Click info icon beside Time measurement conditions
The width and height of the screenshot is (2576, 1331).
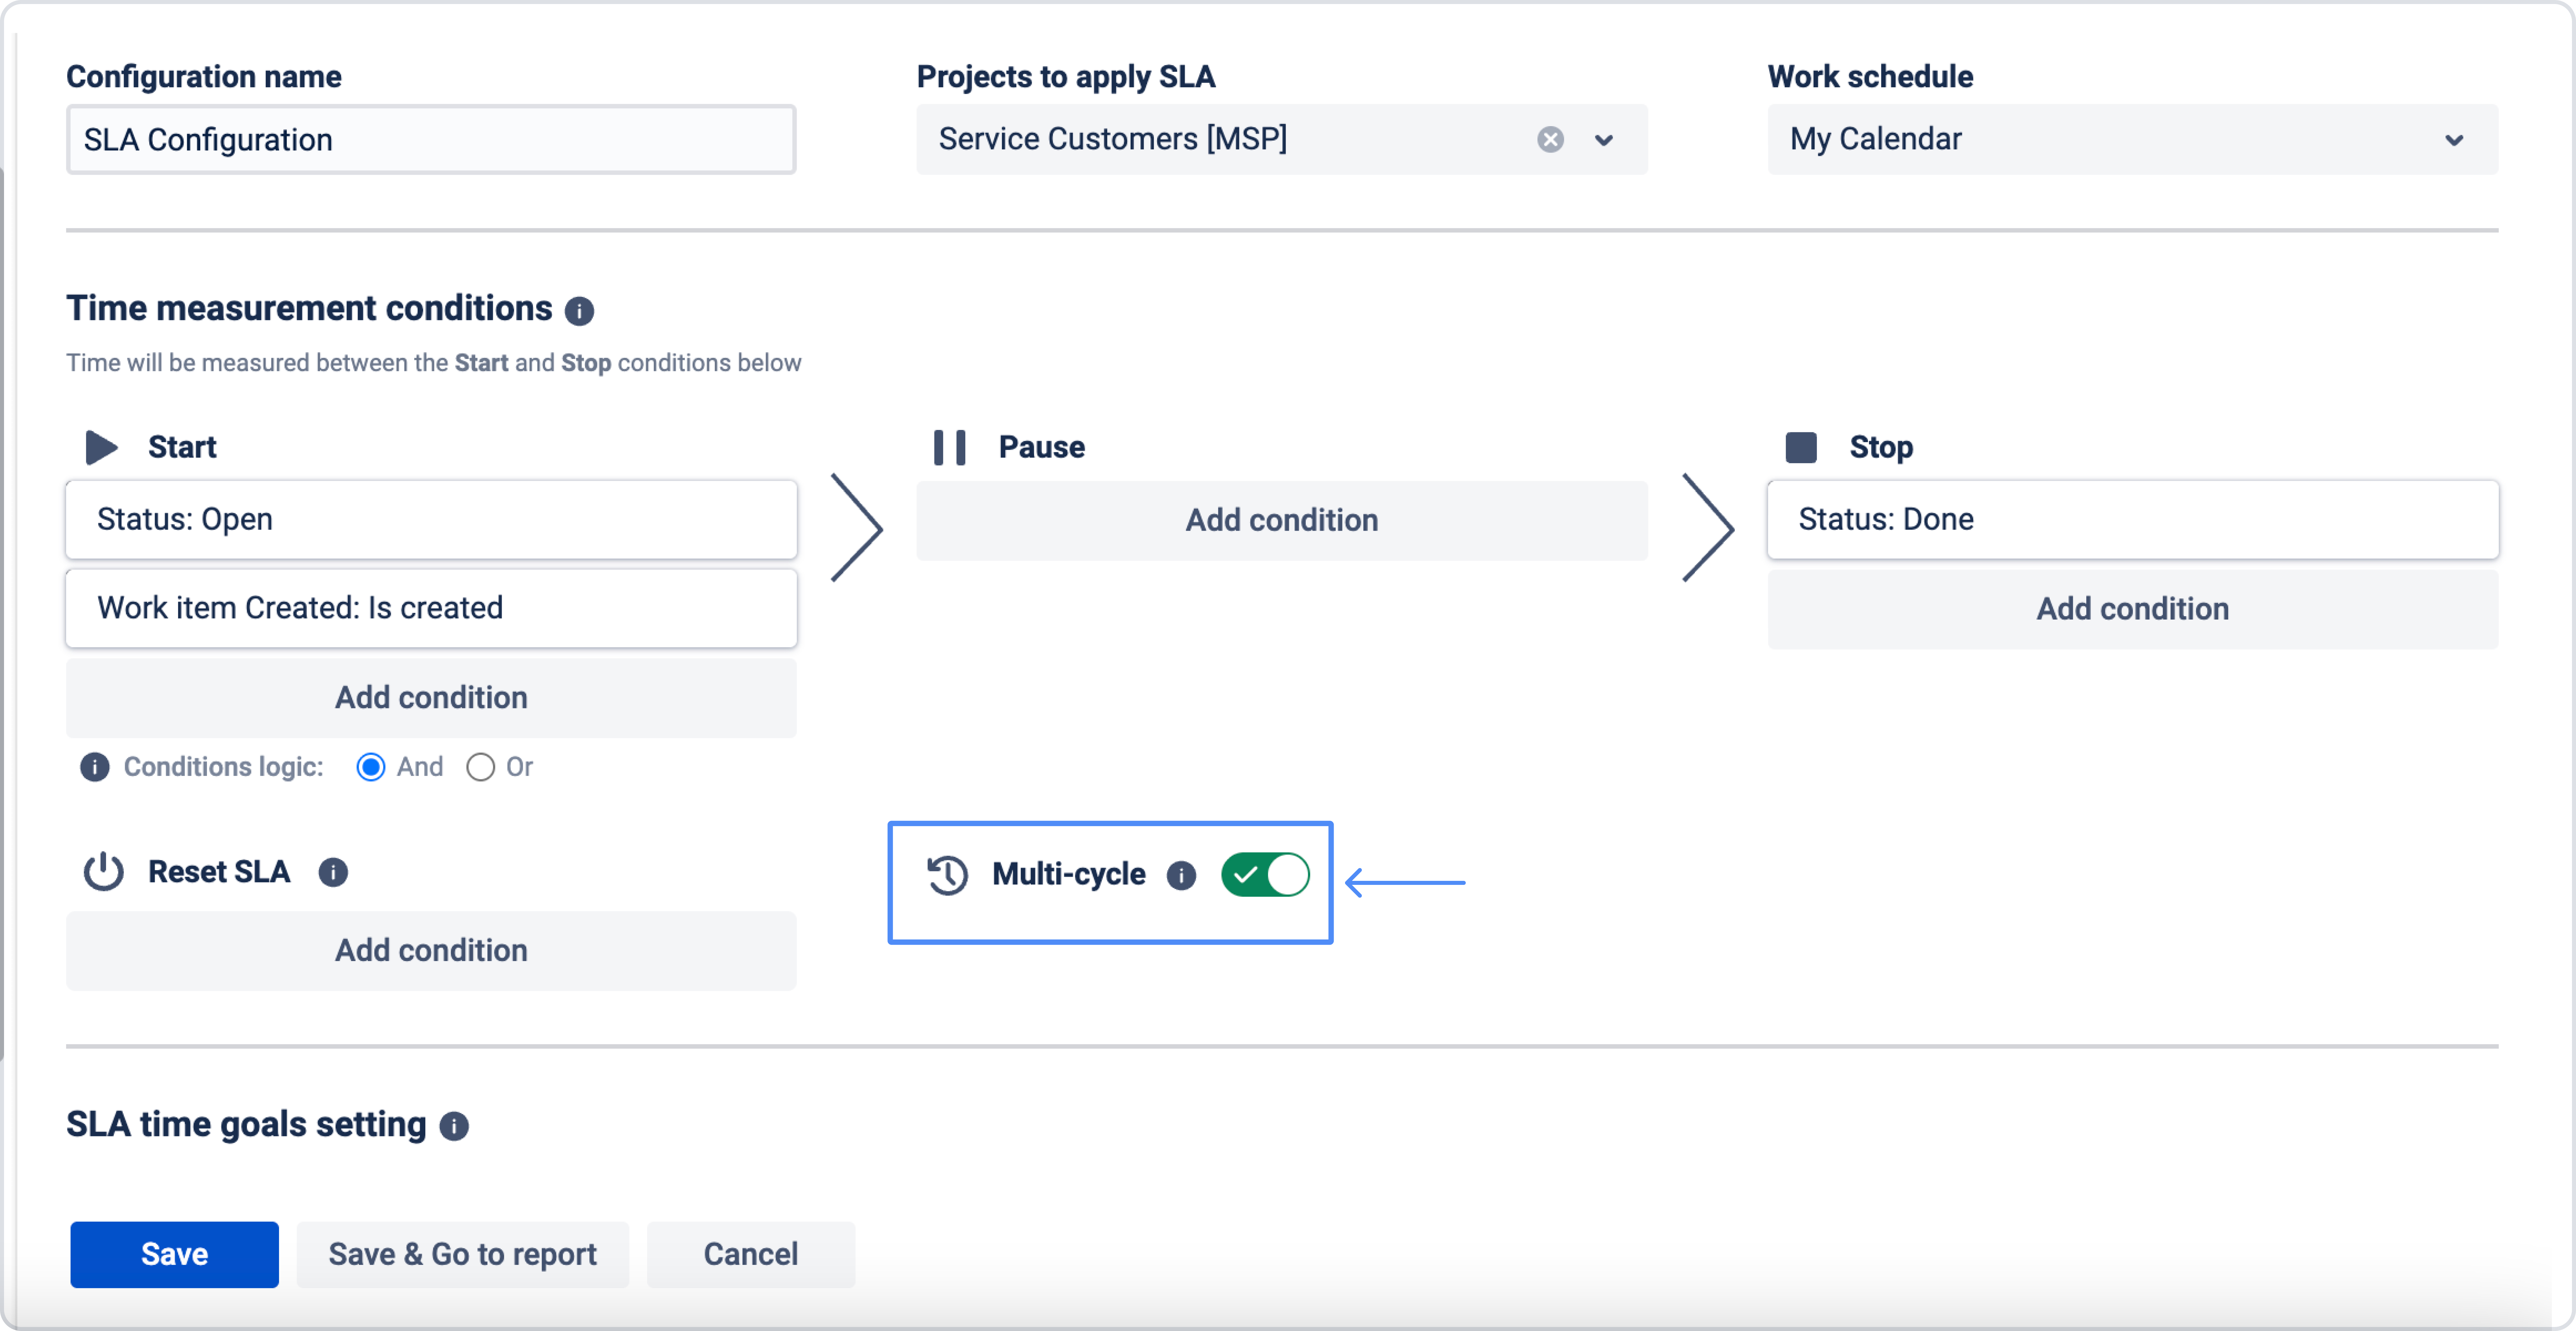[579, 311]
